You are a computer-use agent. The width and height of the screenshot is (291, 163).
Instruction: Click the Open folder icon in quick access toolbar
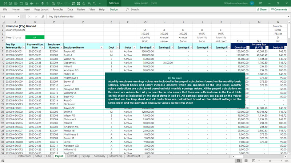pyautogui.click(x=16, y=3)
